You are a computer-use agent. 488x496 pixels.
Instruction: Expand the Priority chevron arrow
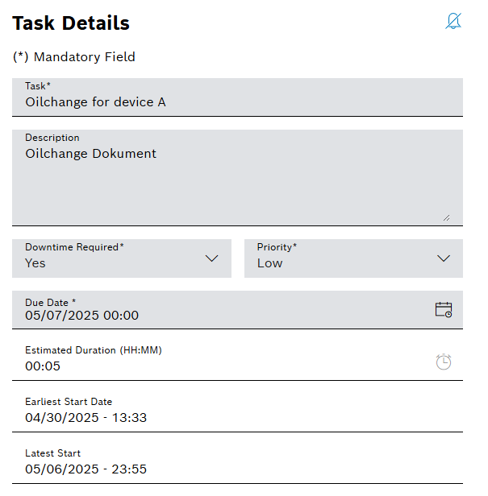tap(443, 258)
